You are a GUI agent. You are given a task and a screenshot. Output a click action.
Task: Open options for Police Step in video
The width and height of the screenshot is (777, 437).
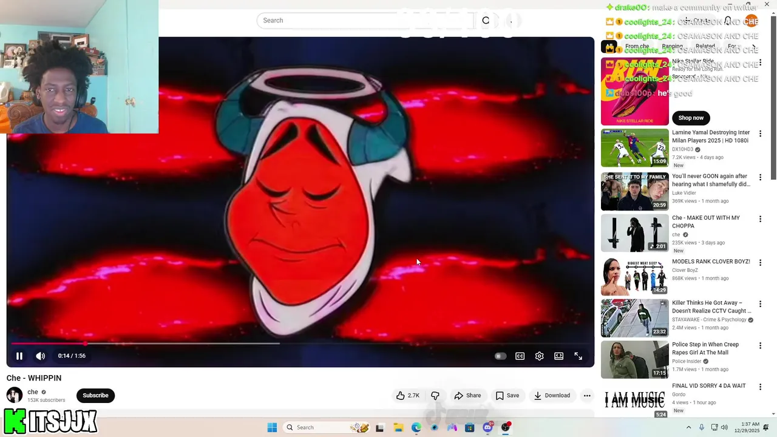coord(760,346)
